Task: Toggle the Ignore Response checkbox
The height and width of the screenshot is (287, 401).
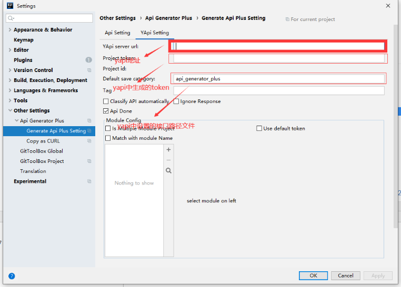Action: point(176,101)
